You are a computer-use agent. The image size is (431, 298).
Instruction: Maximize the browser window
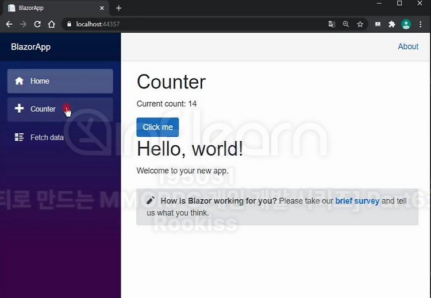click(x=399, y=3)
